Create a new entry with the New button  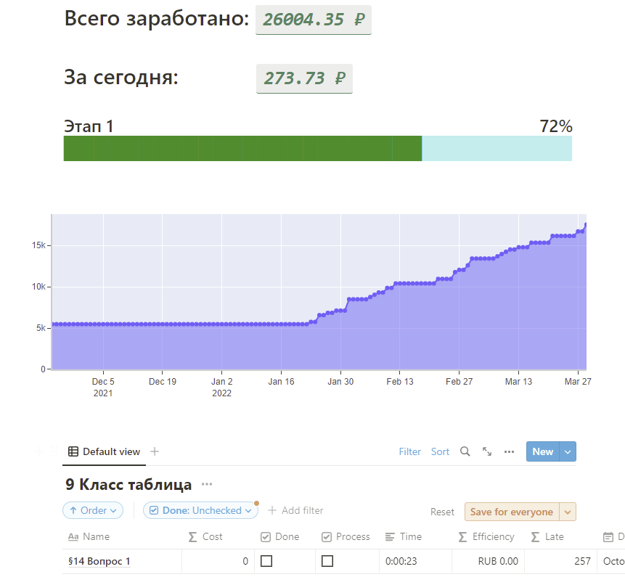(x=543, y=451)
